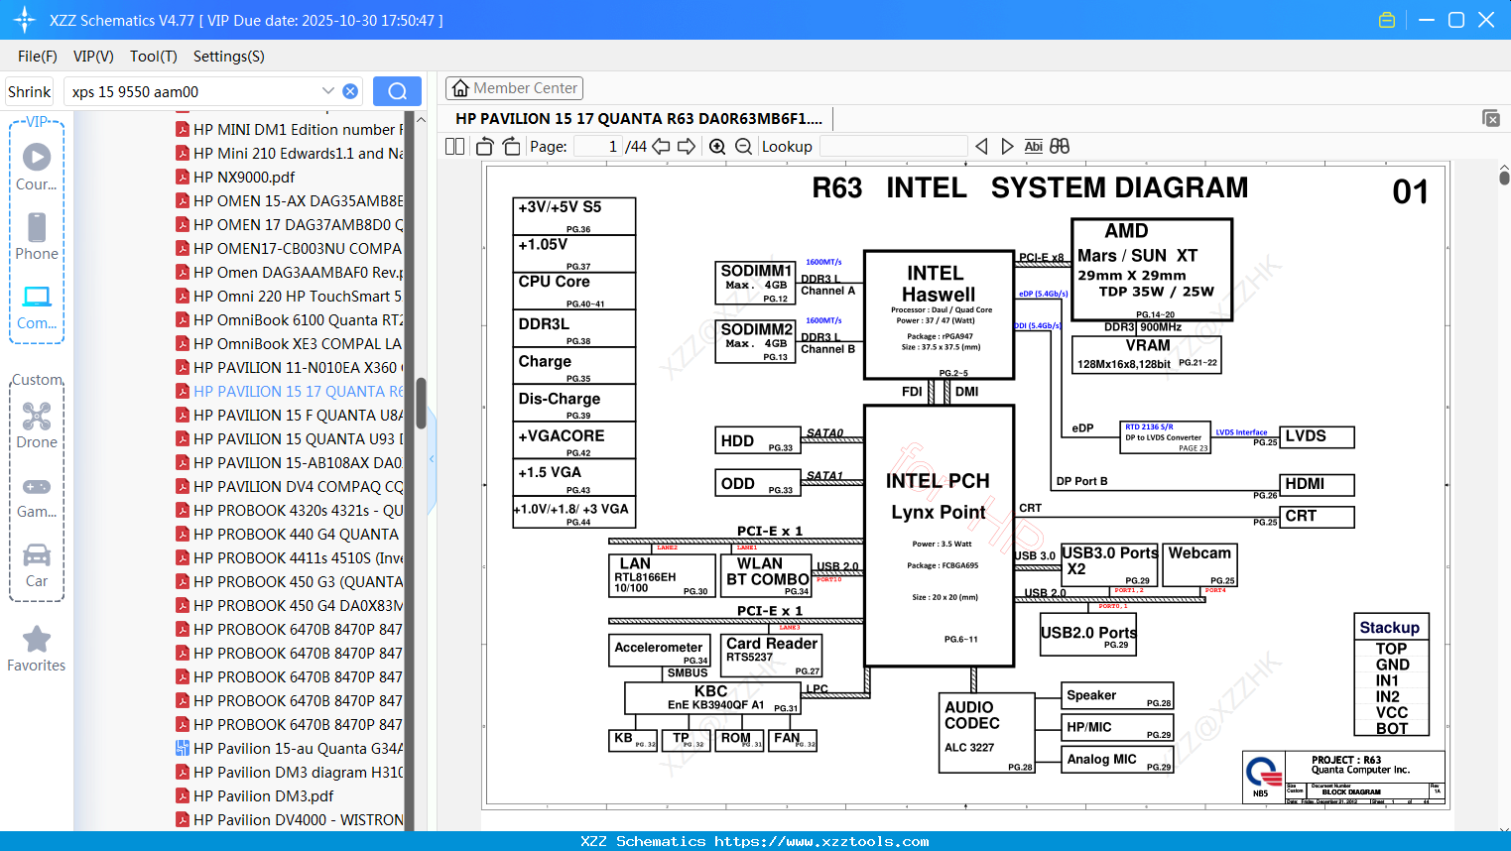Click the toolbox icon in title bar
This screenshot has height=851, width=1511.
coord(1387,20)
